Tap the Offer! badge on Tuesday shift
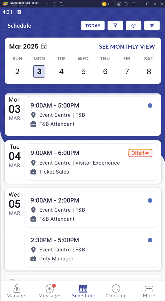This screenshot has height=301, width=165. 140,153
